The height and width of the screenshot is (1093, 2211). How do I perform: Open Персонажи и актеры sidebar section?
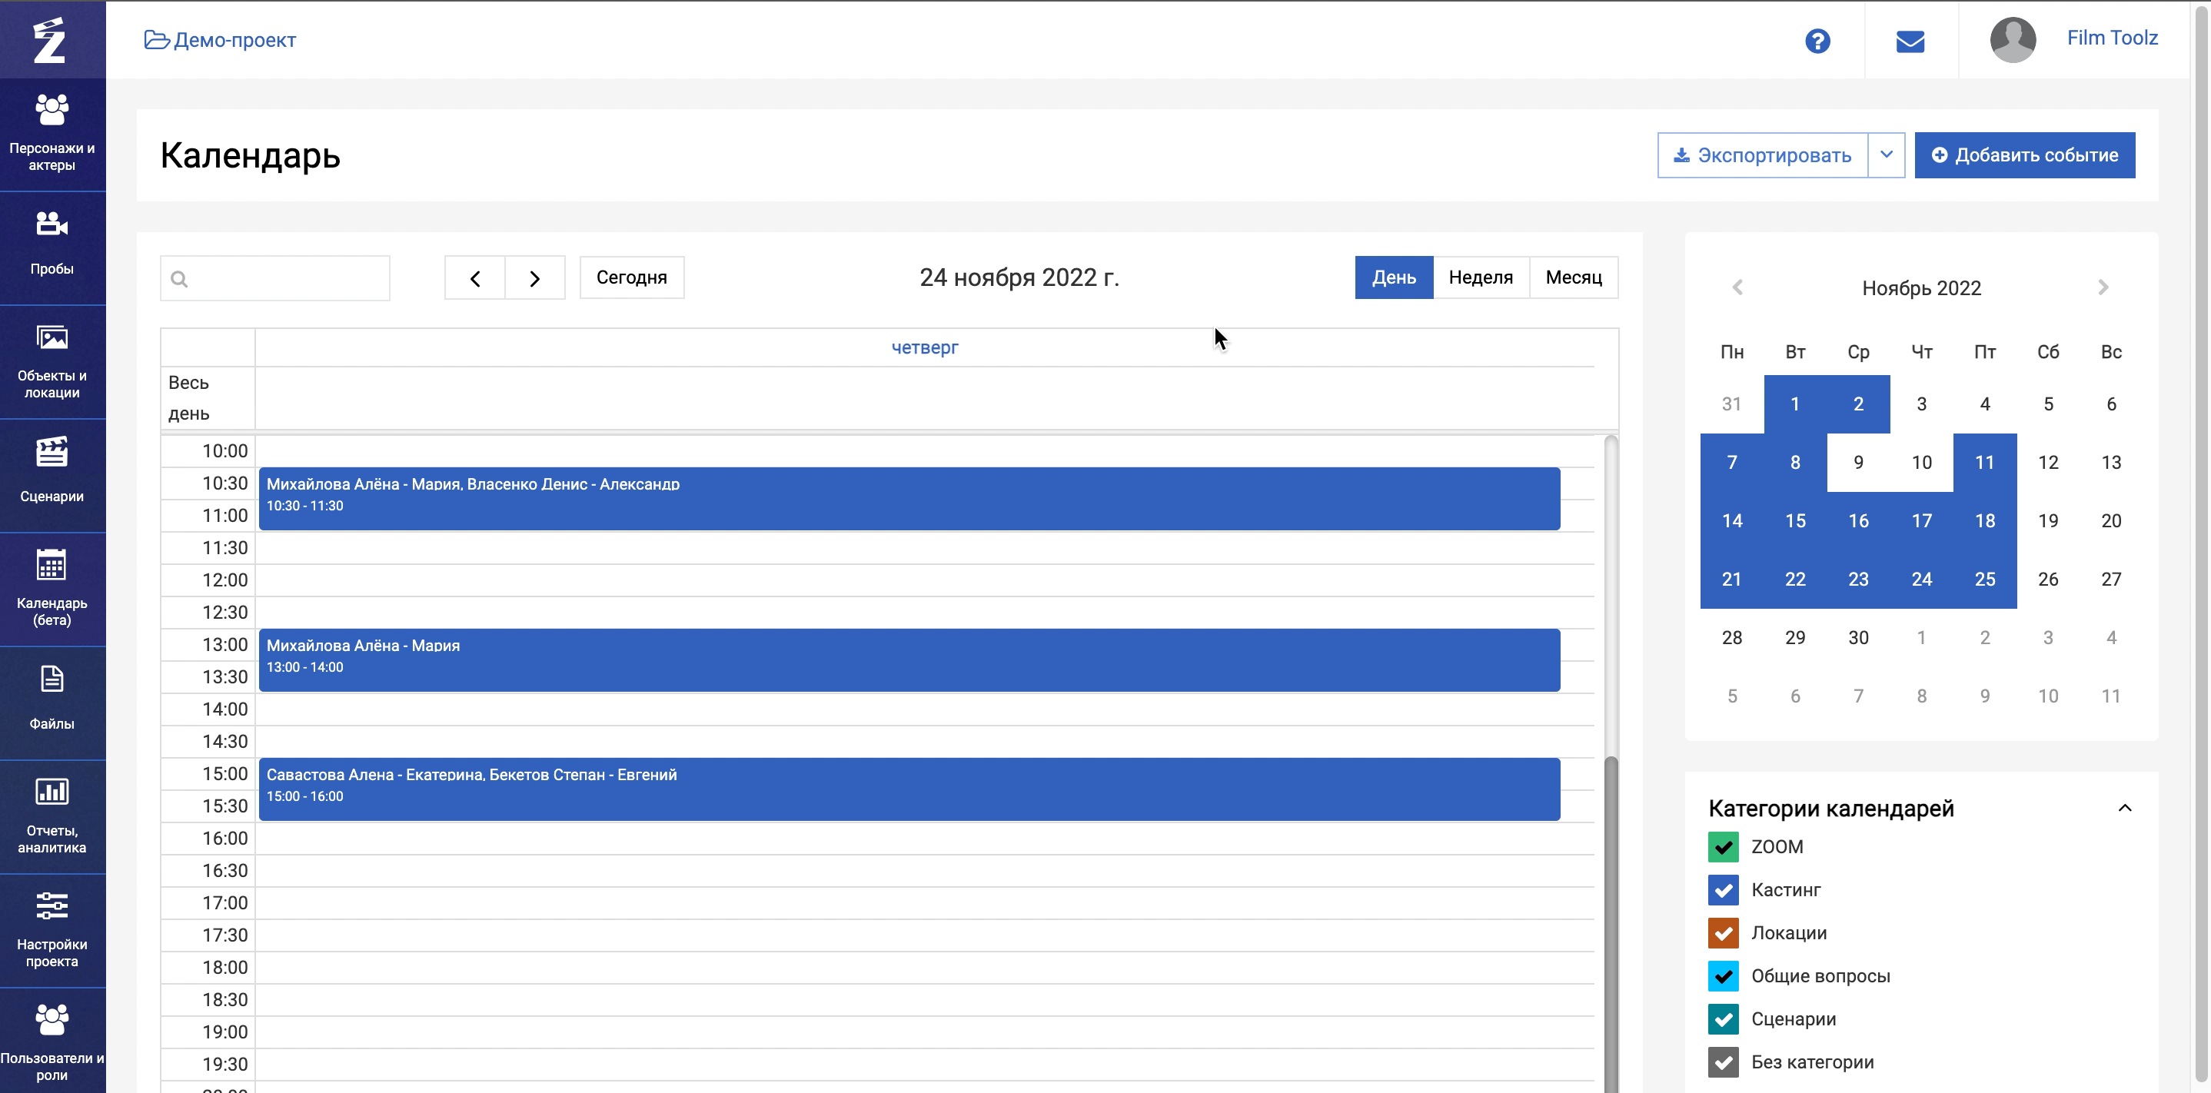click(52, 134)
